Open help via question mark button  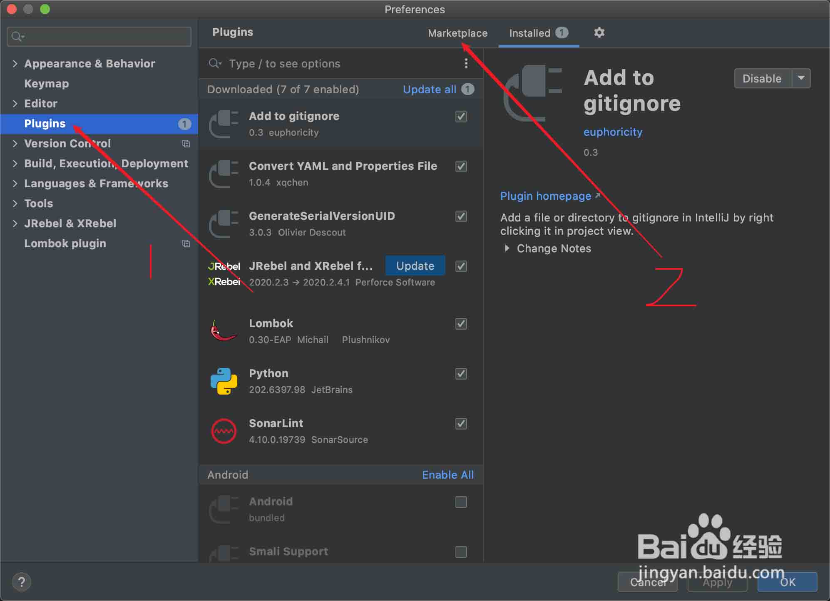pyautogui.click(x=22, y=581)
